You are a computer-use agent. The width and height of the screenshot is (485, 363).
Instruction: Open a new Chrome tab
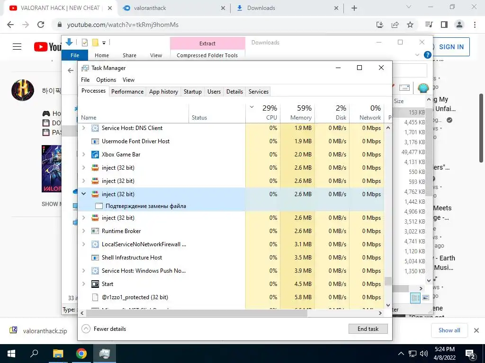[354, 9]
